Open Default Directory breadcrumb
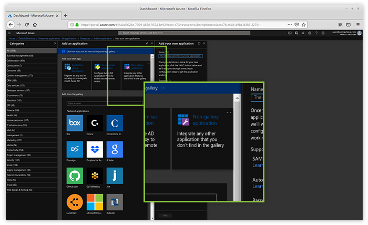 click(27, 38)
